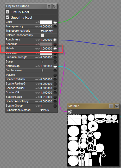Toggle the Metallic node preview eye
This screenshot has width=121, height=168.
pos(117,106)
